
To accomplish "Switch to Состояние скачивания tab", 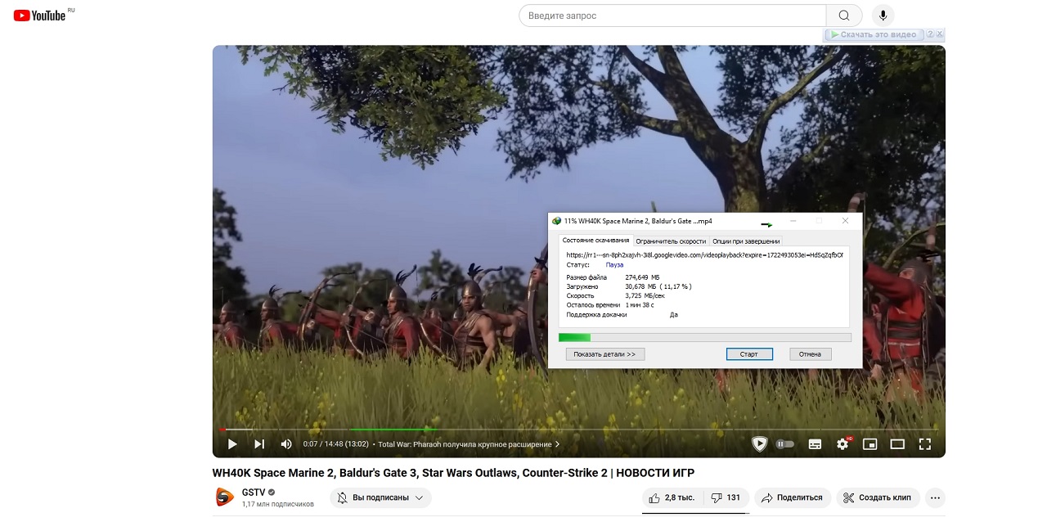I will click(595, 241).
